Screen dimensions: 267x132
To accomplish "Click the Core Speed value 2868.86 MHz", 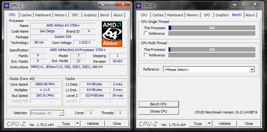I will point(45,84).
